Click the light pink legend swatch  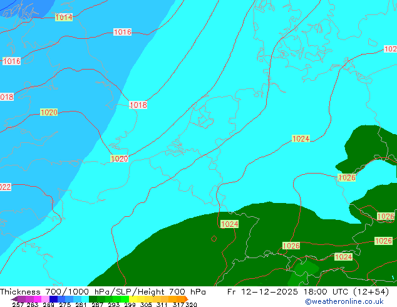[x=45, y=299]
